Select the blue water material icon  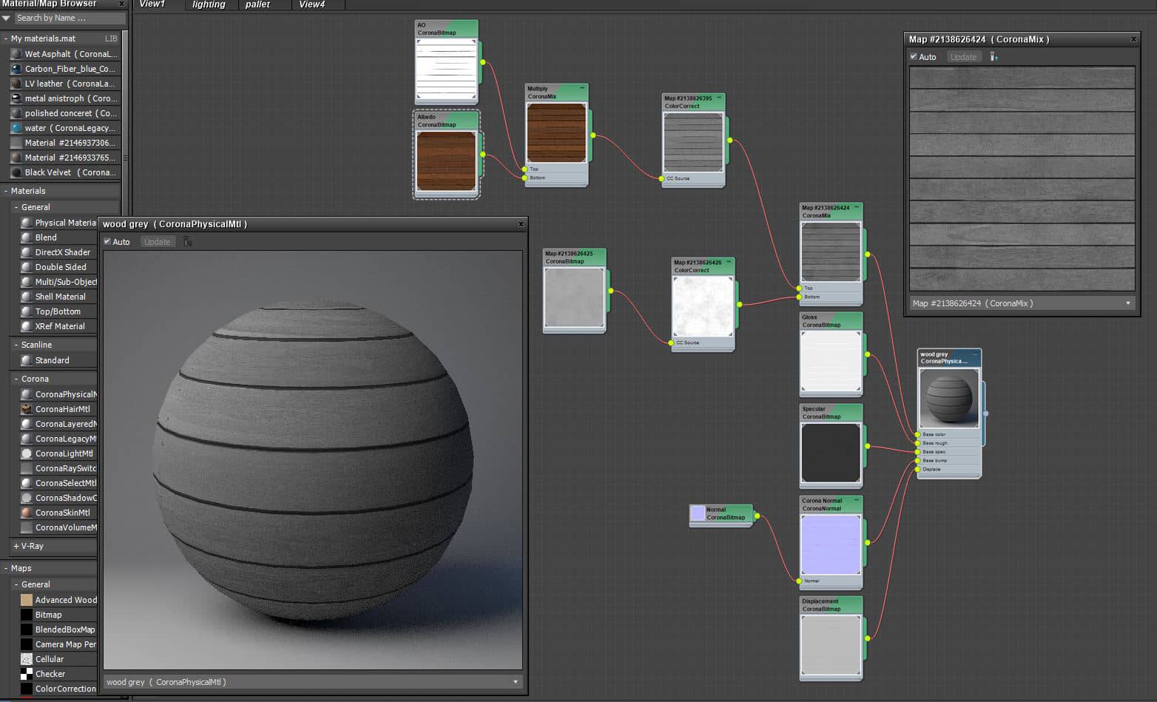click(16, 128)
